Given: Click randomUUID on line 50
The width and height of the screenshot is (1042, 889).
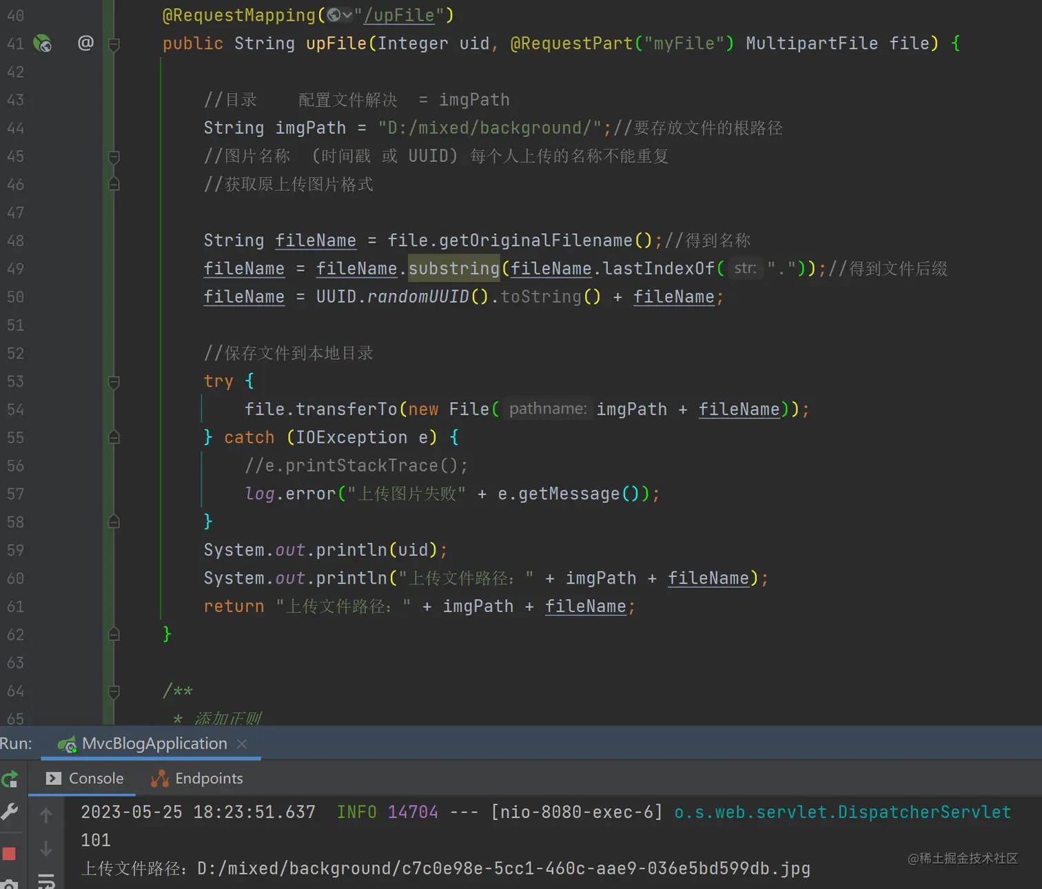Looking at the screenshot, I should click(x=418, y=297).
